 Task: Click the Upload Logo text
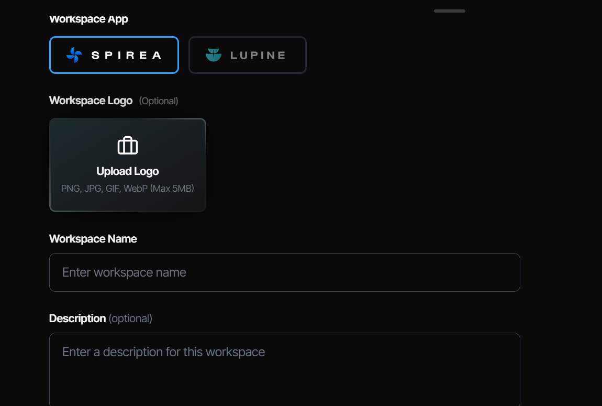point(127,171)
